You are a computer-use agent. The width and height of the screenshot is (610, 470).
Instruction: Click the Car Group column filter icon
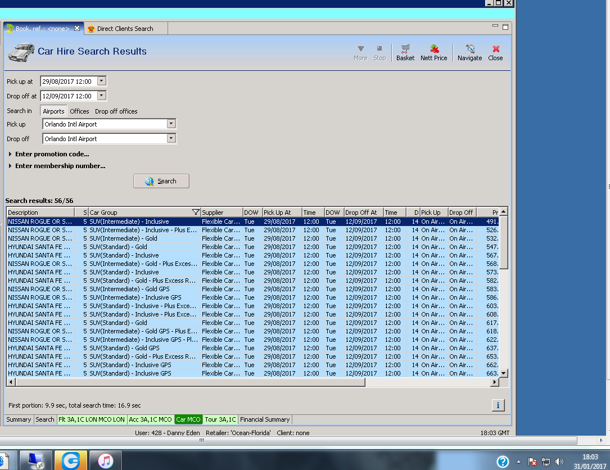196,213
